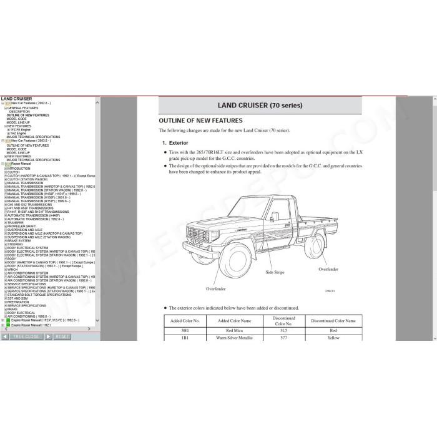The width and height of the screenshot is (437, 437).
Task: Click the Yellow discontinued color name cell
Action: 333,338
